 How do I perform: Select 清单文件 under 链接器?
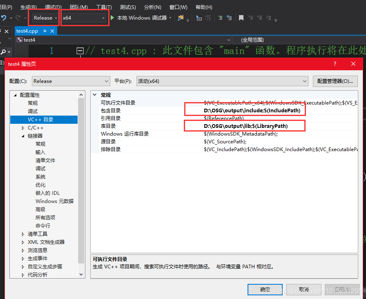tap(45, 161)
